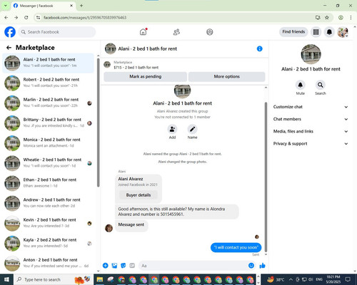Select the Messenger | Facebook tab
This screenshot has height=285, width=357.
click(x=44, y=6)
